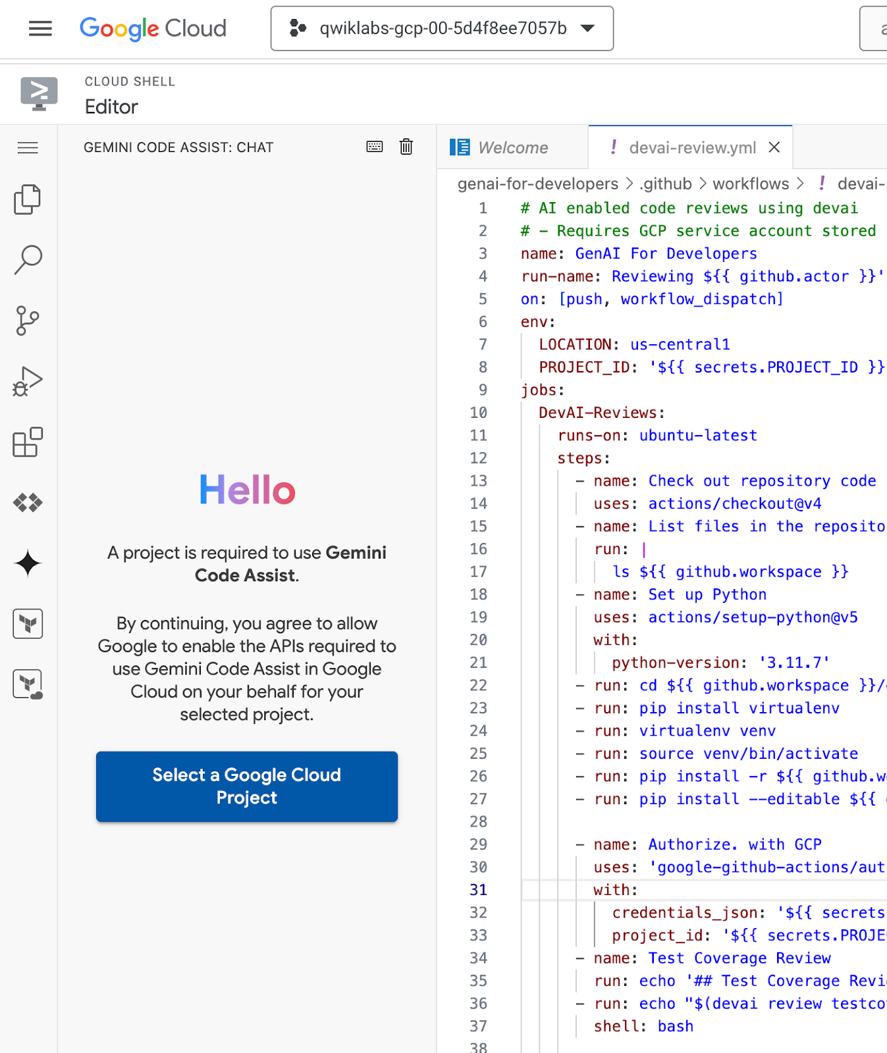
Task: Open the Explorer files icon in sidebar
Action: (28, 199)
